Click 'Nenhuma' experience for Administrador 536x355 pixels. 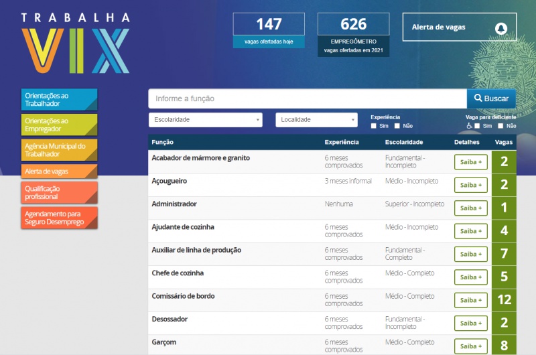click(339, 204)
